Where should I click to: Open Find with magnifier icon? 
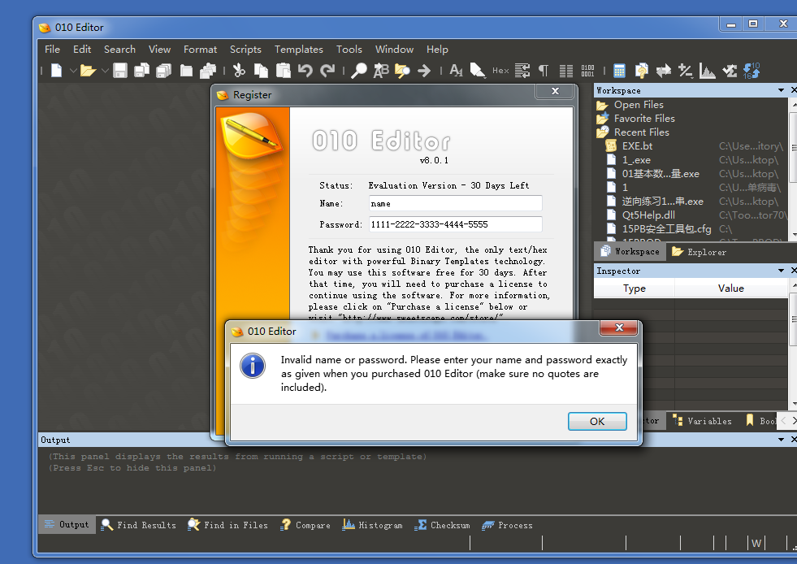359,71
